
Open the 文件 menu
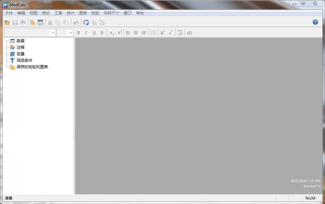[9, 13]
